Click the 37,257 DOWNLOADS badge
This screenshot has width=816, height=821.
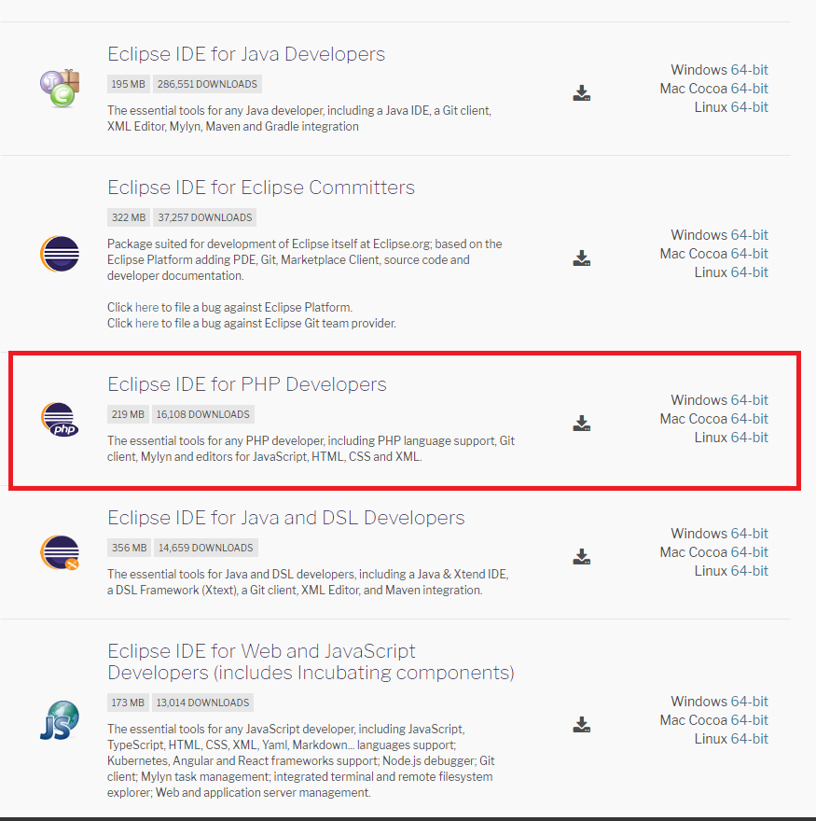click(x=204, y=217)
